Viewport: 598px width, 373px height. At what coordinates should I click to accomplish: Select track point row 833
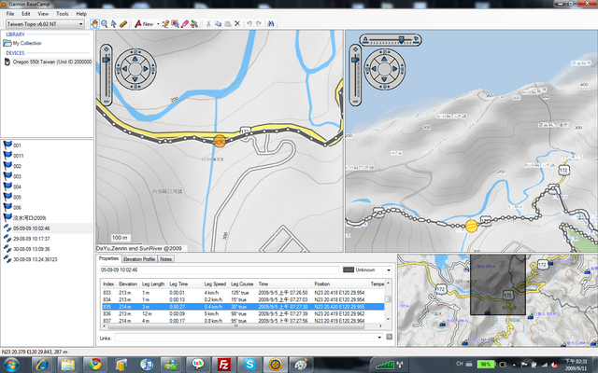[x=243, y=293]
